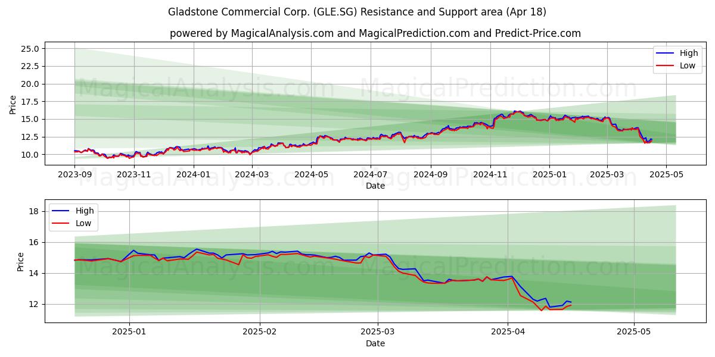Click the 16 tick on bottom chart
The height and width of the screenshot is (357, 715).
point(34,242)
